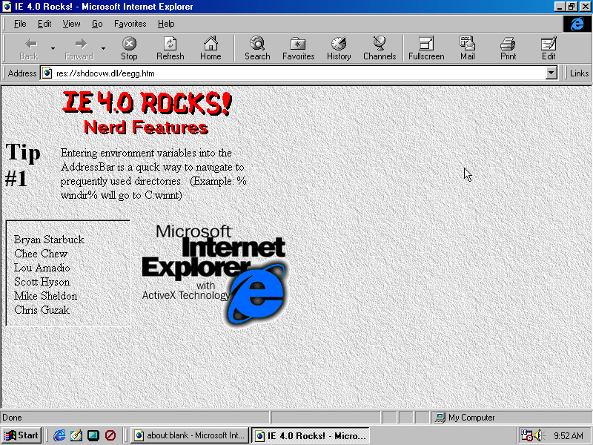Click the name Mike Sheldon
Image resolution: width=593 pixels, height=445 pixels.
[x=46, y=296]
